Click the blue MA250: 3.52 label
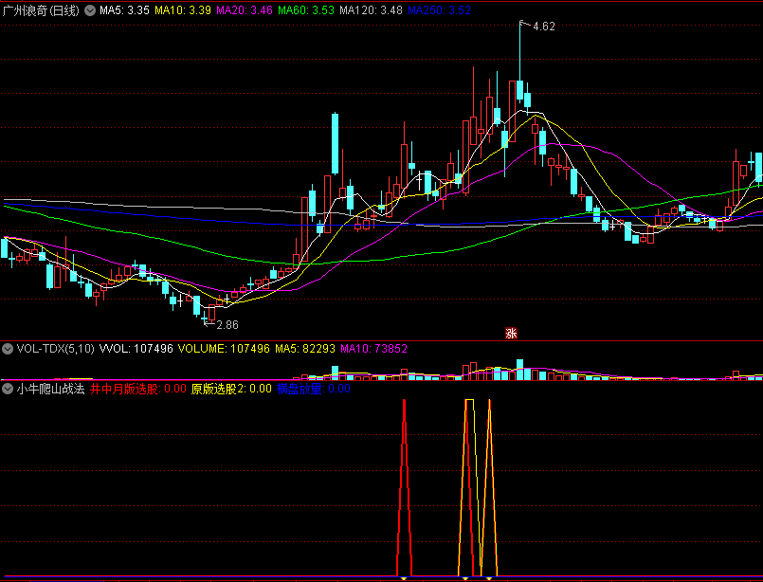The image size is (763, 582). (x=440, y=10)
